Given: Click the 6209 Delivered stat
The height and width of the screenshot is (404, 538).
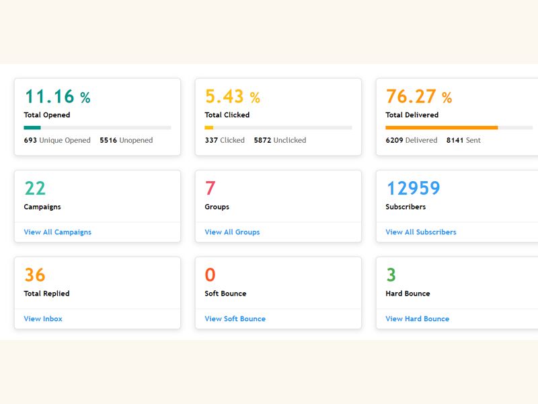Looking at the screenshot, I should coord(412,140).
